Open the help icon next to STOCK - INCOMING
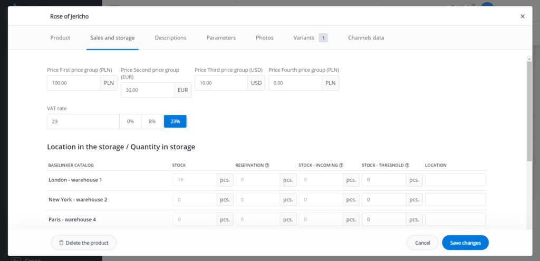The image size is (540, 261). 341,165
